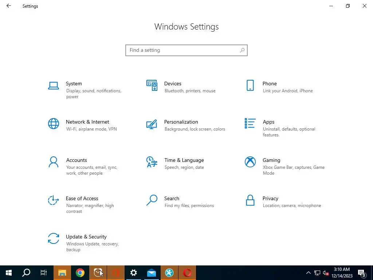The height and width of the screenshot is (280, 373).
Task: Open the alarm clock app in taskbar
Action: coord(98,273)
